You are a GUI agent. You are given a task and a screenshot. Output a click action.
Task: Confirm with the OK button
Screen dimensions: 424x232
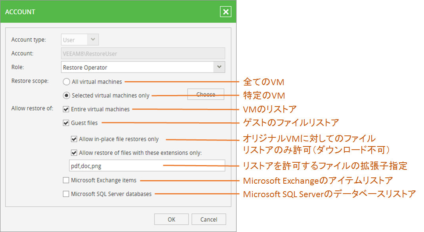click(x=172, y=219)
